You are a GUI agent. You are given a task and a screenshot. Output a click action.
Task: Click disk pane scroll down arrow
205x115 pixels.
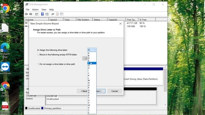tap(165, 104)
